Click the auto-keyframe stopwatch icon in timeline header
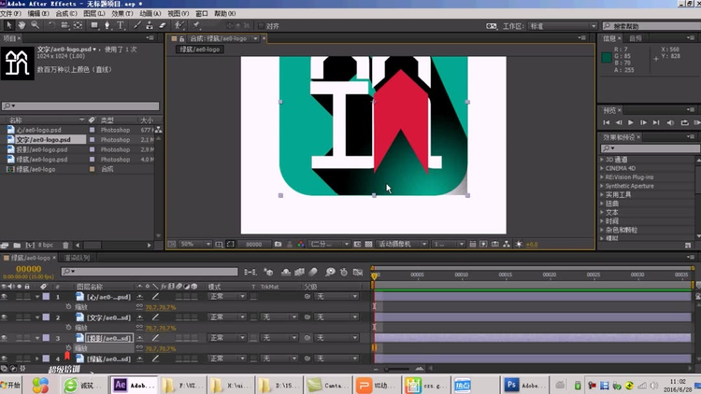The image size is (701, 394). [344, 272]
